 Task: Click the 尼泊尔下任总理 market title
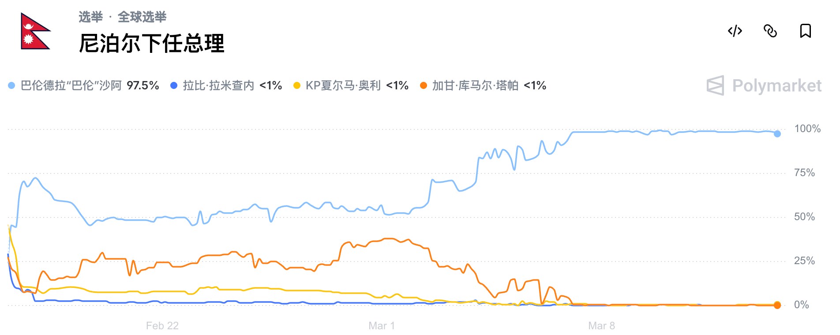(152, 44)
